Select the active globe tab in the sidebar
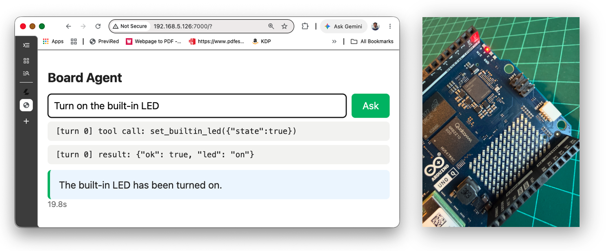 coord(26,105)
